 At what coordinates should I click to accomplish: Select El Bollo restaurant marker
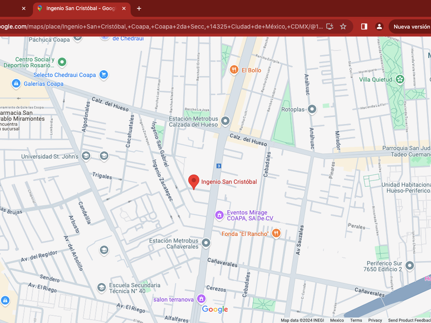coord(234,70)
